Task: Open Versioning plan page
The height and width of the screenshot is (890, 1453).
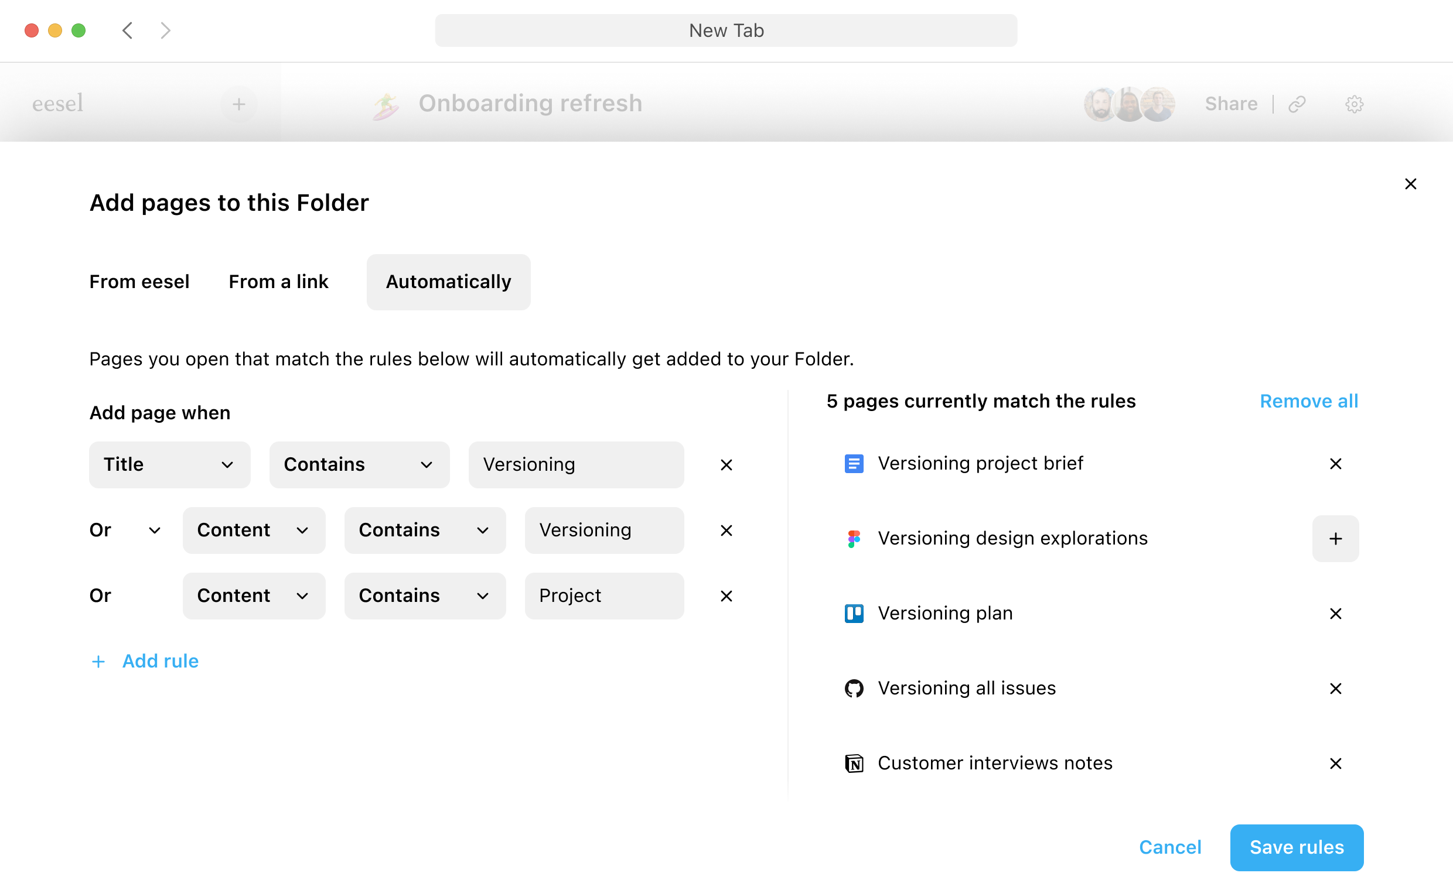Action: [945, 613]
